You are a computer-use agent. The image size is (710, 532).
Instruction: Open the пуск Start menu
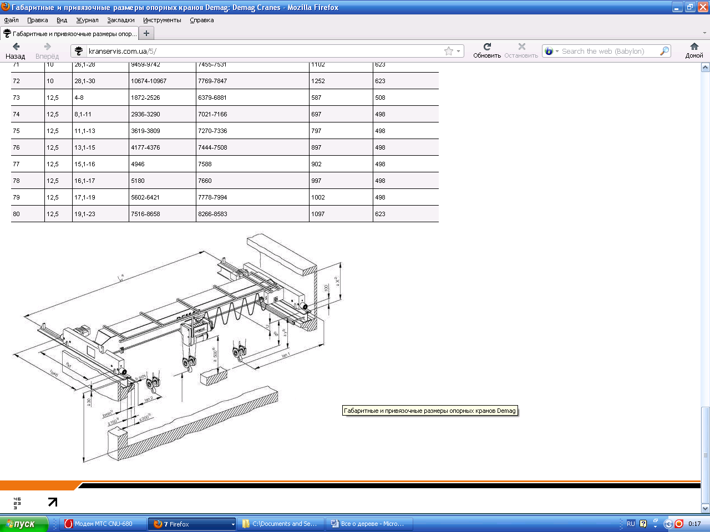pyautogui.click(x=24, y=524)
